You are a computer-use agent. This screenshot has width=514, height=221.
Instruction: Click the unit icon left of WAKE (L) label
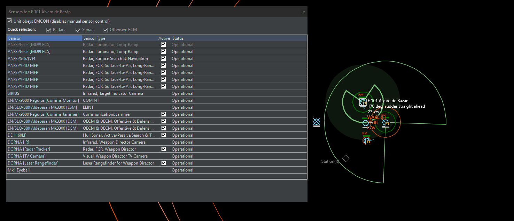[x=365, y=123]
